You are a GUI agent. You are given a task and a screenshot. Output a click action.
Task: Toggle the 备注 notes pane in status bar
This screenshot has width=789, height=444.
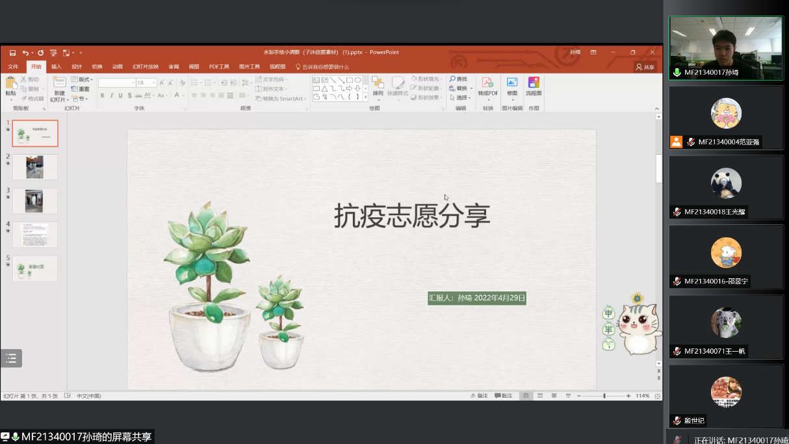pos(478,396)
